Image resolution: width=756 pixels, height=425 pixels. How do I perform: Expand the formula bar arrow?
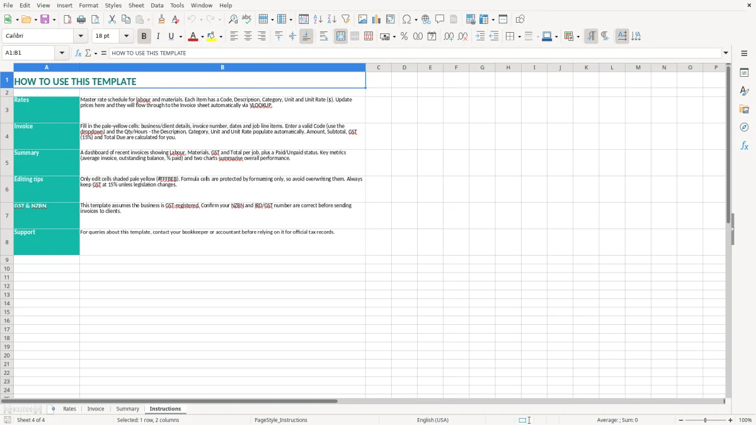tap(726, 53)
